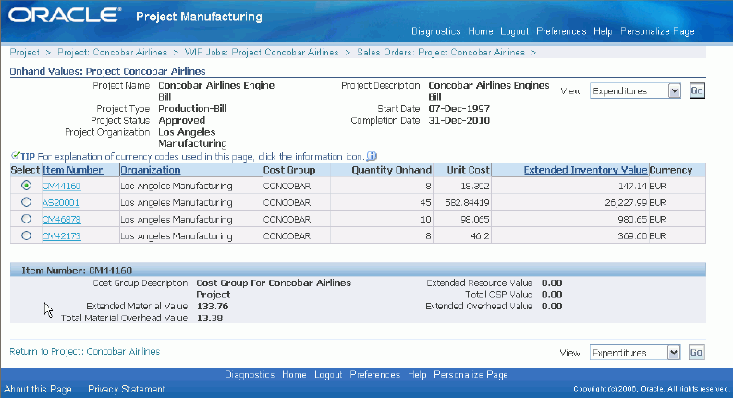Open item link CM46878
The width and height of the screenshot is (733, 398).
coord(61,220)
